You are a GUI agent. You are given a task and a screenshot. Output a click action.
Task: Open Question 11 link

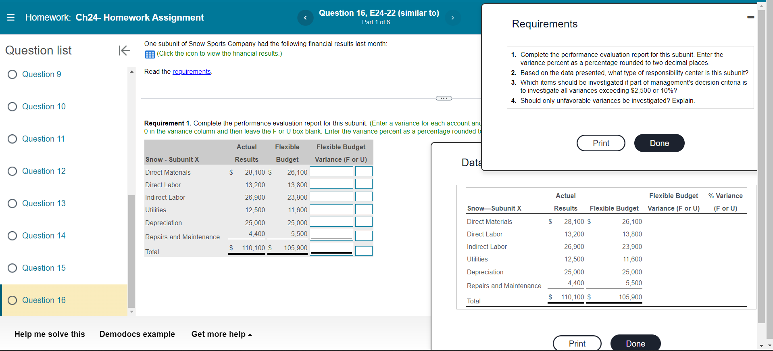coord(44,139)
